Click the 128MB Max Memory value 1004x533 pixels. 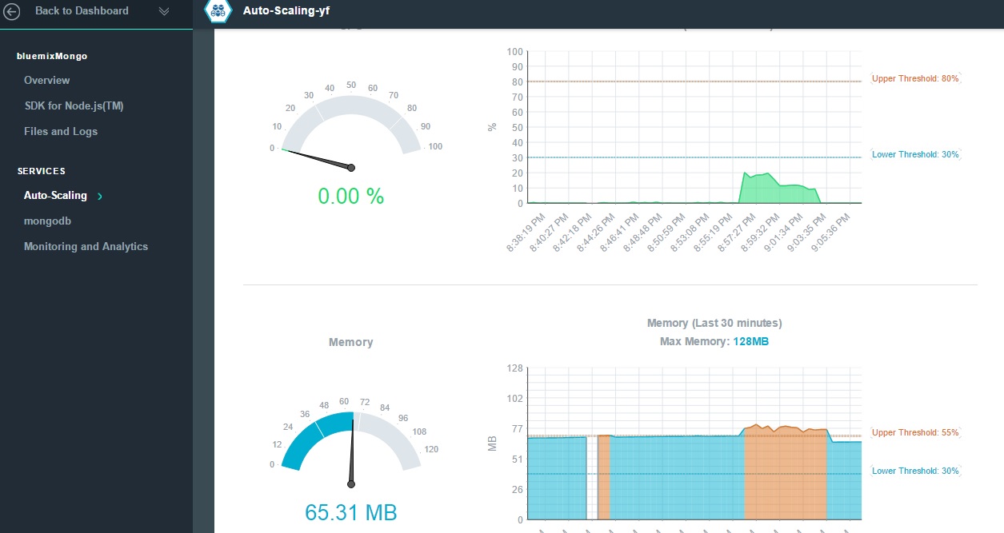click(751, 341)
